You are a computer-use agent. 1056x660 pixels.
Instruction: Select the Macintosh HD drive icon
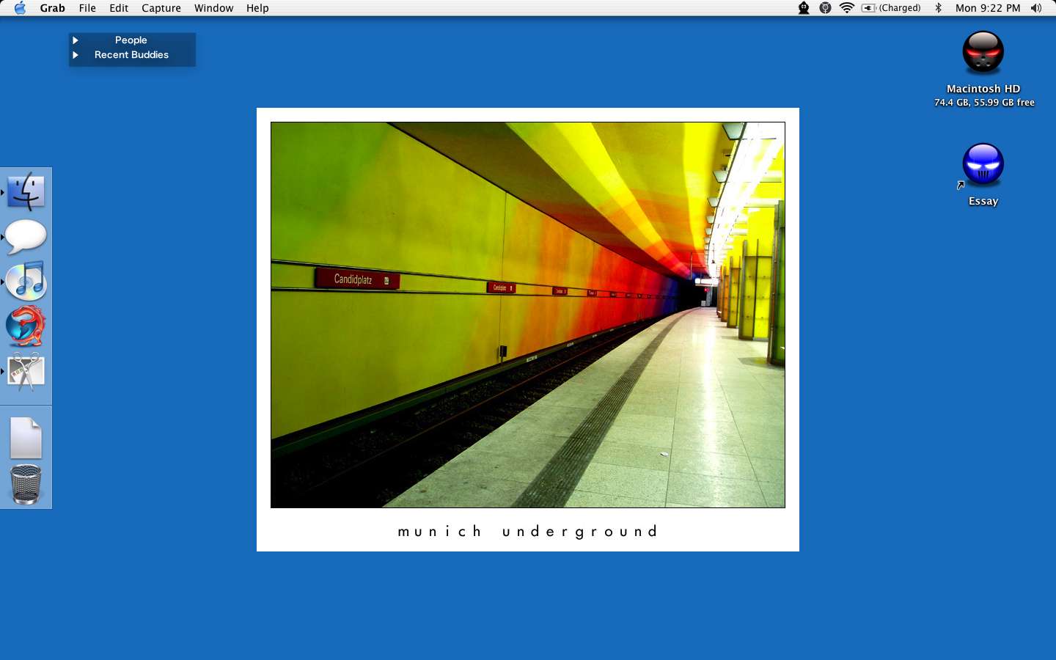pos(983,53)
